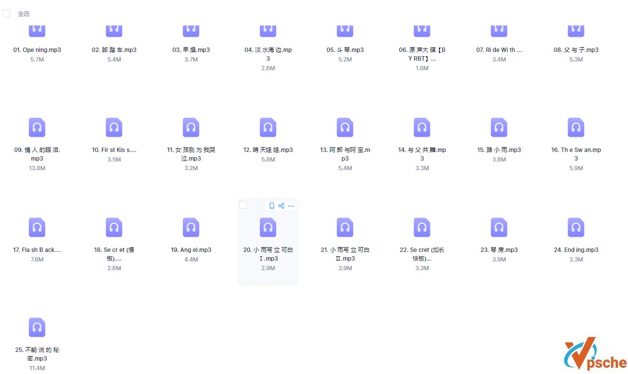
Task: Click audio icon of 22. Secret (加长快板) file
Action: pos(422,227)
